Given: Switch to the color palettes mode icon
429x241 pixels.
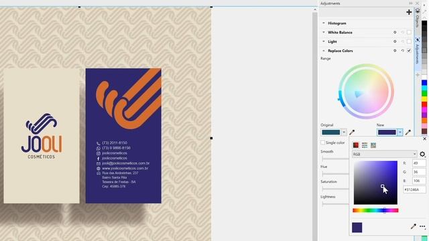Looking at the screenshot, I should coord(373,145).
